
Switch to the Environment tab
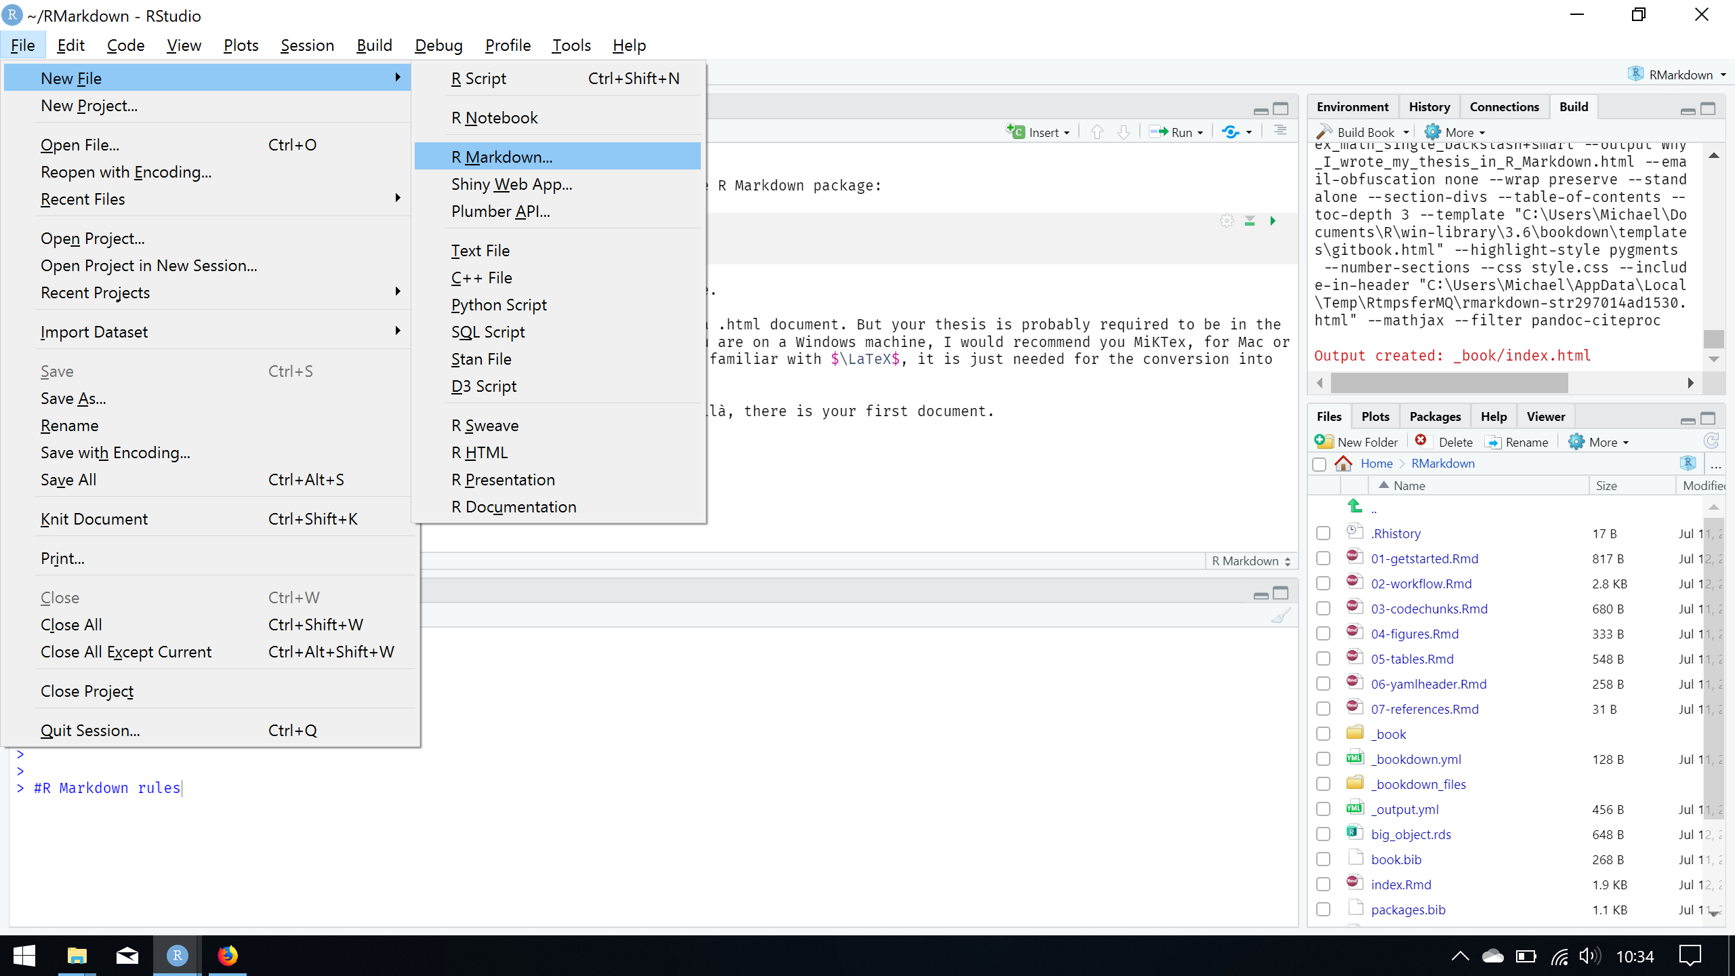click(1352, 107)
